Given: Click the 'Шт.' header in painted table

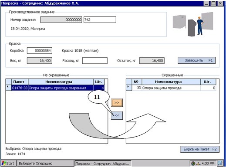Looking at the screenshot, I should click(208, 82).
